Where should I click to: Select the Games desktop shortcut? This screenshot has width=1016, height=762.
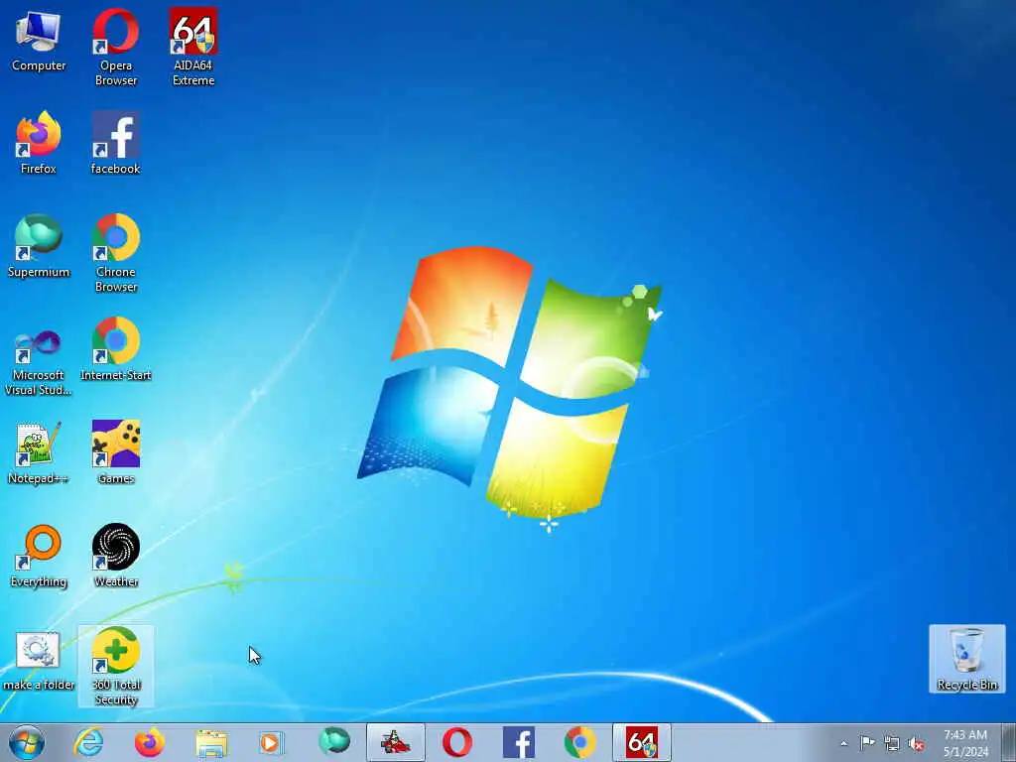click(116, 452)
